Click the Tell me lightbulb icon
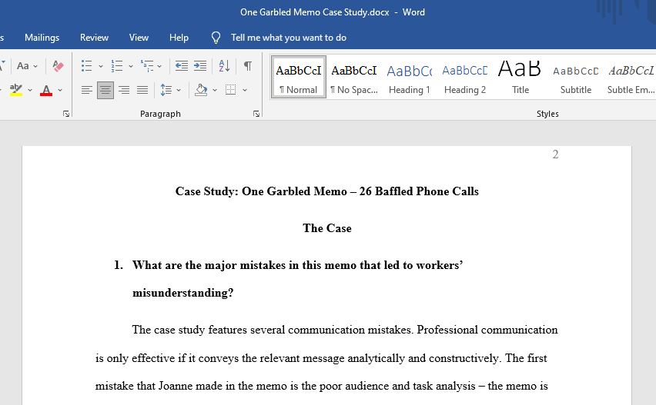Image resolution: width=656 pixels, height=405 pixels. [x=216, y=38]
